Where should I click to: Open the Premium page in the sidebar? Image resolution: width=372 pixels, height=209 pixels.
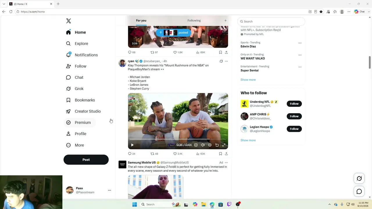[78, 122]
